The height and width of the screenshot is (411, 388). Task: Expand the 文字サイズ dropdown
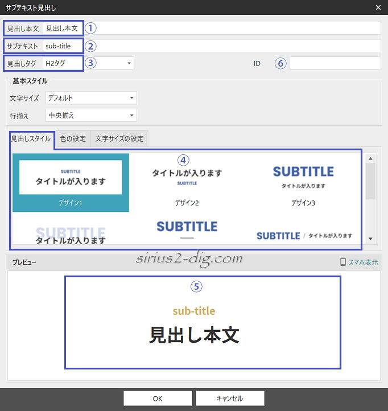91,98
